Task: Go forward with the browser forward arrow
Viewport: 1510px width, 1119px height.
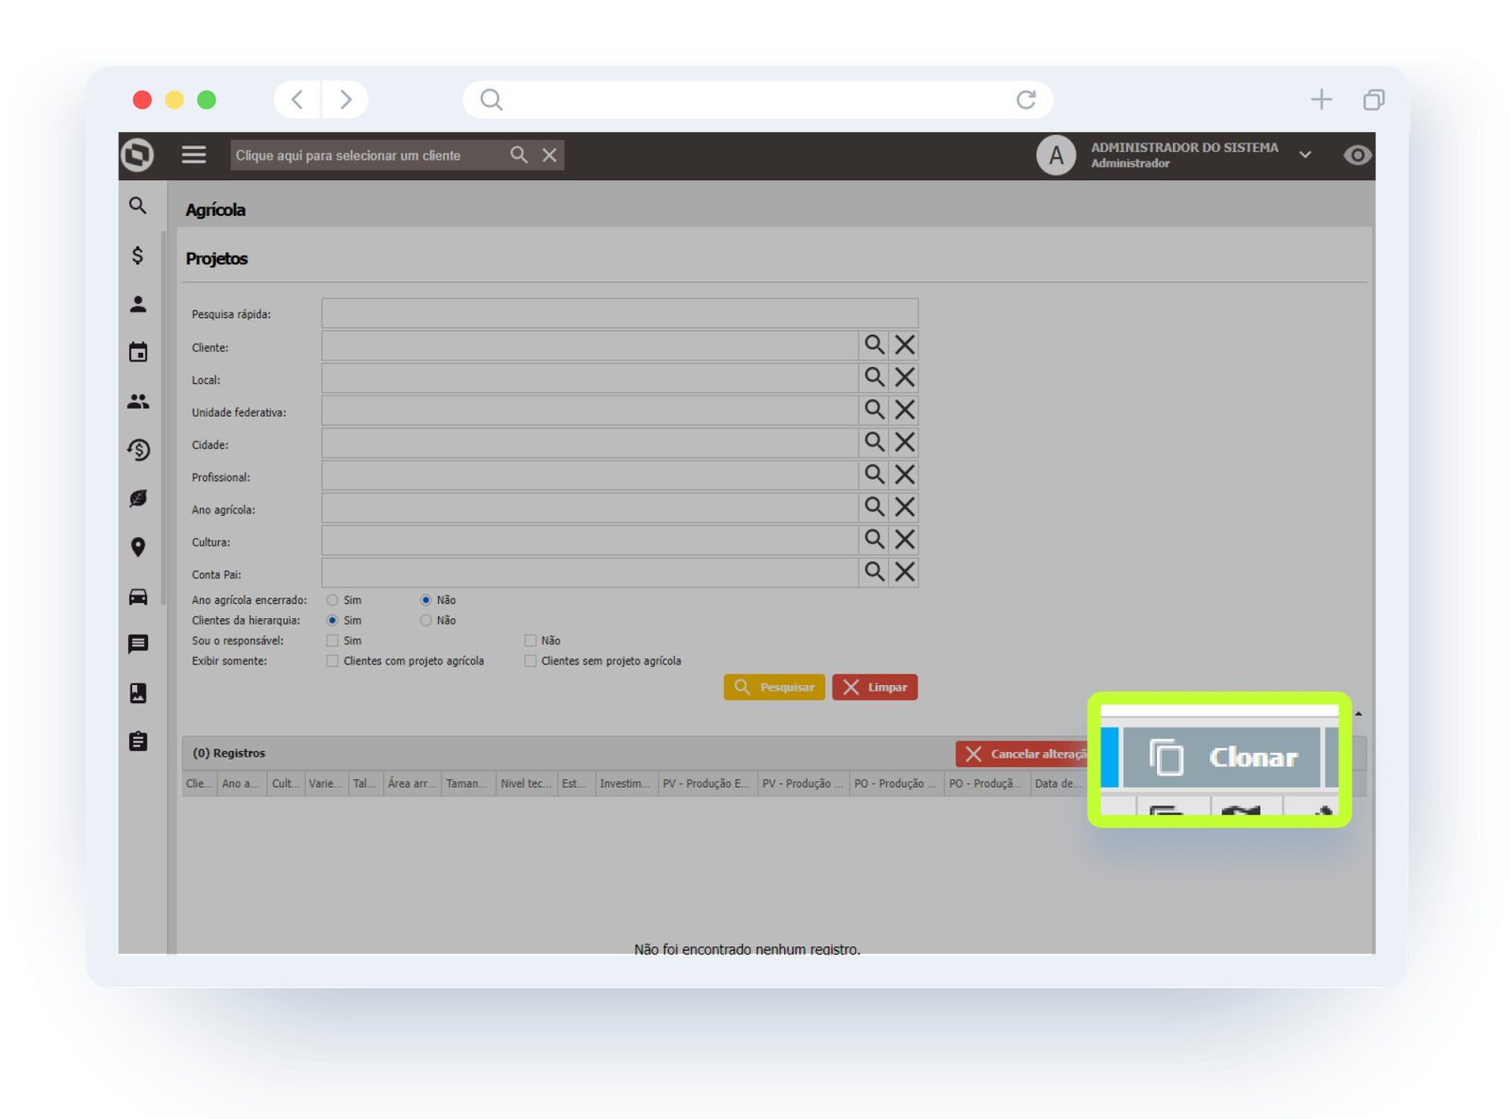Action: click(x=345, y=99)
